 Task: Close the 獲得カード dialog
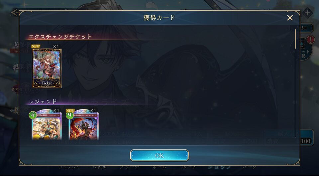coord(290,18)
